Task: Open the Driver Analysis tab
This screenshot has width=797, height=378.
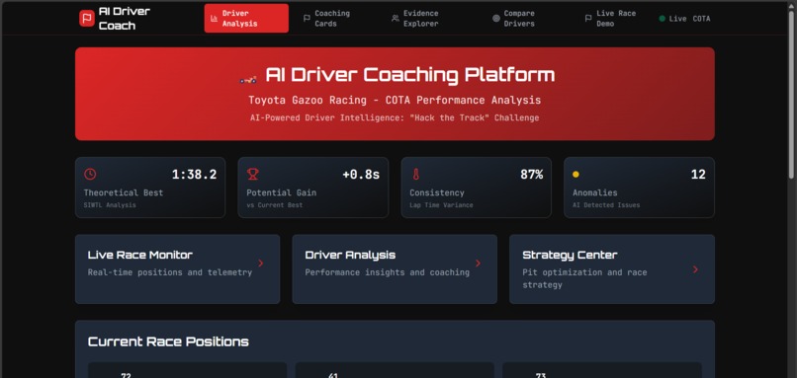Action: pos(246,19)
